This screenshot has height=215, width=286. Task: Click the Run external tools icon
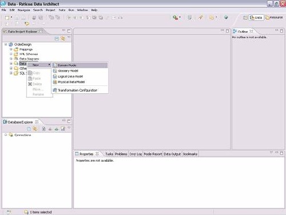click(175, 18)
